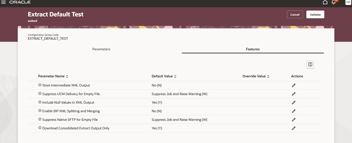Image resolution: width=352 pixels, height=143 pixels.
Task: Open the column layout selector icon
Action: (310, 65)
